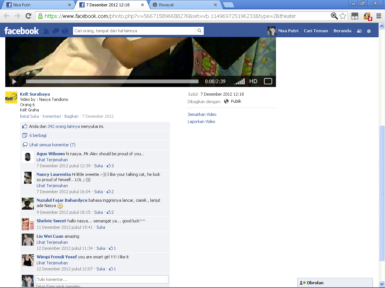This screenshot has width=385, height=288.
Task: Click the Komentari link
Action: [52, 116]
